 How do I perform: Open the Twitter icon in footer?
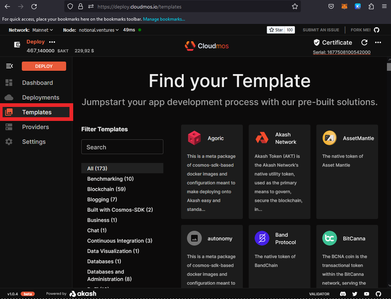pos(355,294)
